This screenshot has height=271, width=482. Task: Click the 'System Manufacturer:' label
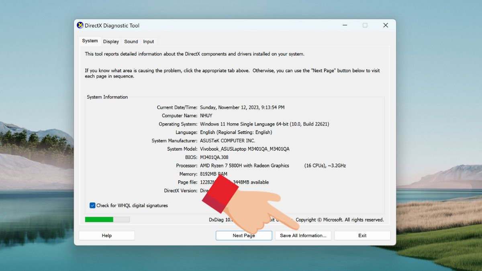pos(174,141)
